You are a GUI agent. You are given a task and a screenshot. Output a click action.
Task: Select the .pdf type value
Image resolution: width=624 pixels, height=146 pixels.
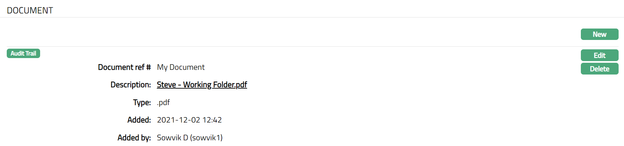pyautogui.click(x=164, y=102)
